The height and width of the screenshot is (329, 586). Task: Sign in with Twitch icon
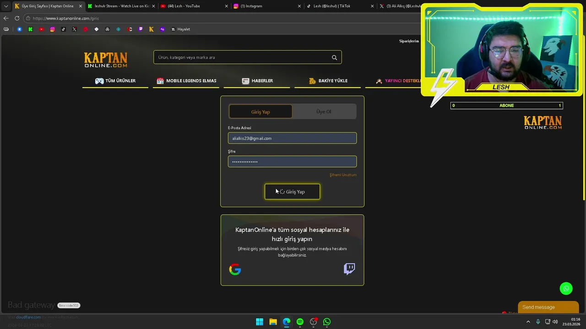coord(349,269)
